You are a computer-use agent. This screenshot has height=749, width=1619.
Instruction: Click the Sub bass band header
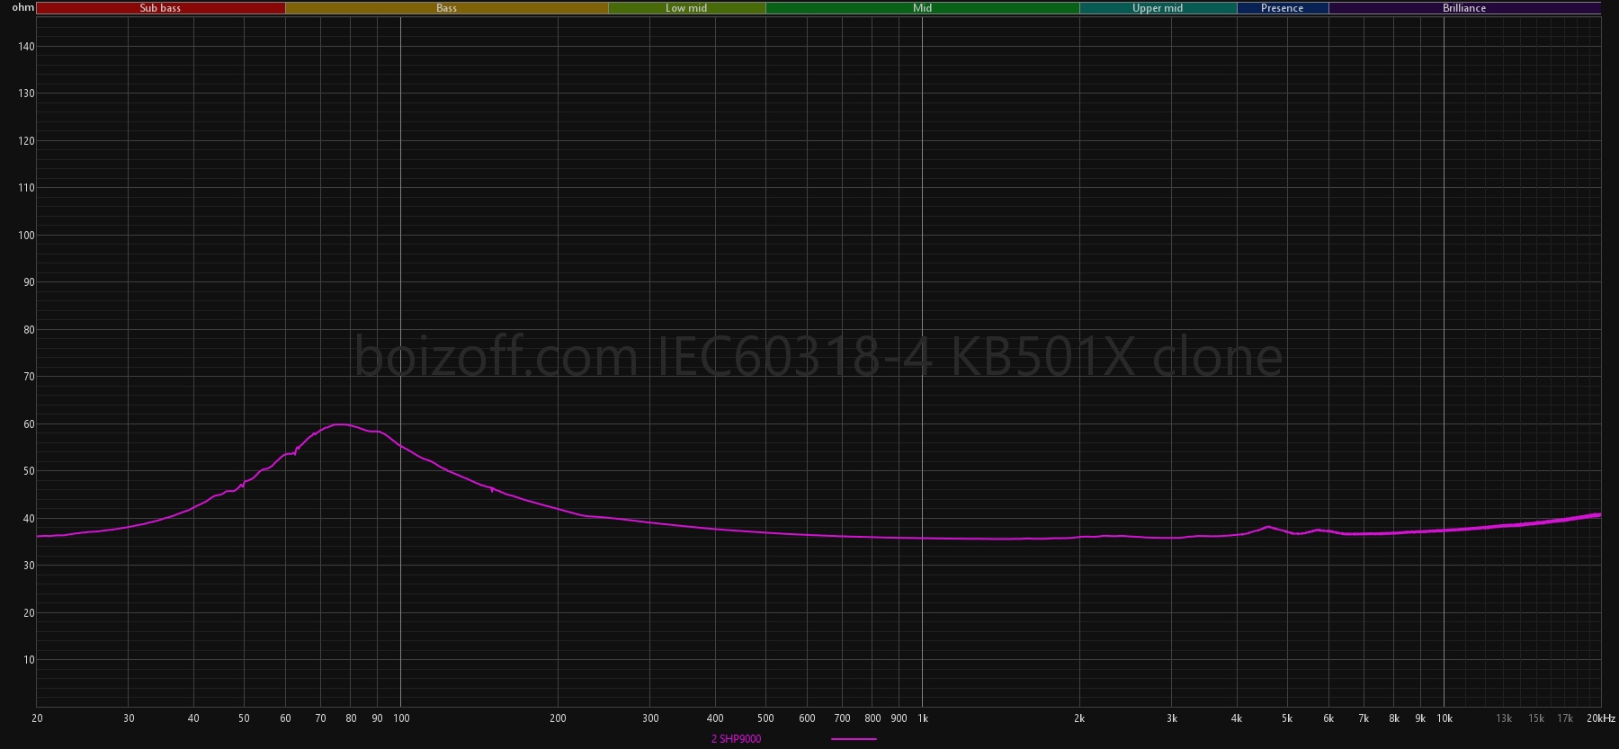[160, 8]
